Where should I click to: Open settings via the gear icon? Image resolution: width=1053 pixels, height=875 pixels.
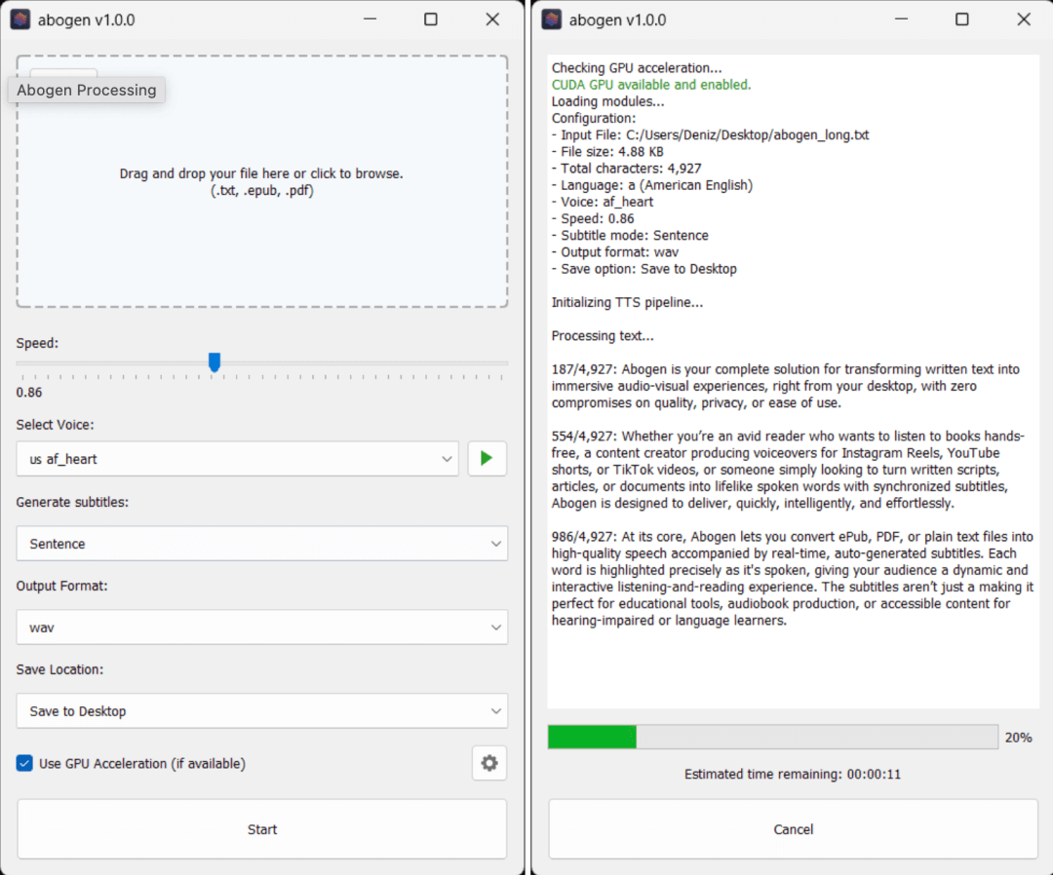pos(489,764)
